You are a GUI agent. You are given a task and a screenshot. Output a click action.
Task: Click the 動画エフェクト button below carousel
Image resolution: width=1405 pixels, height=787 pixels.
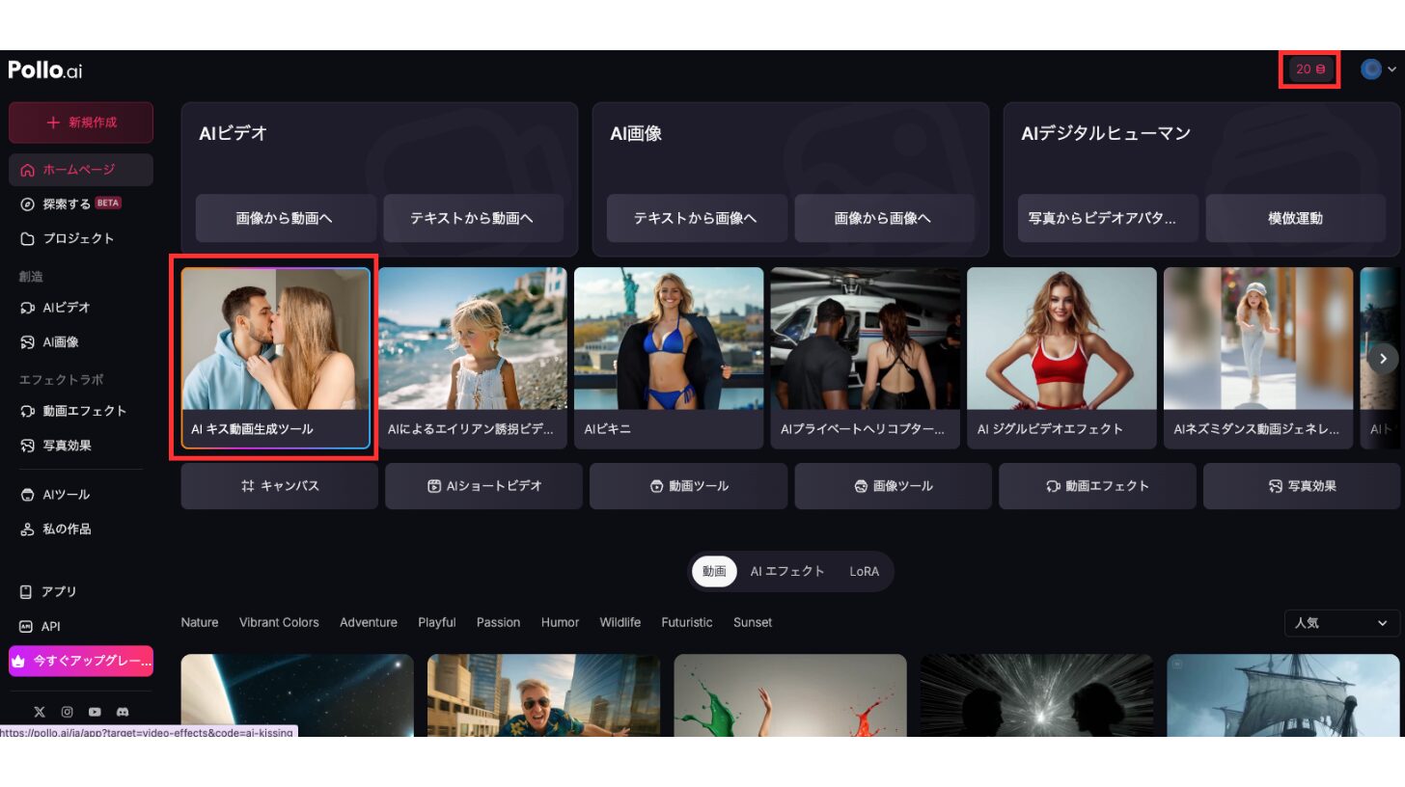pyautogui.click(x=1097, y=486)
